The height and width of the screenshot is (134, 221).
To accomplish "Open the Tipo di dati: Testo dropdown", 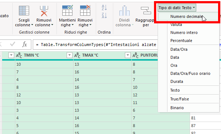I will (177, 8).
